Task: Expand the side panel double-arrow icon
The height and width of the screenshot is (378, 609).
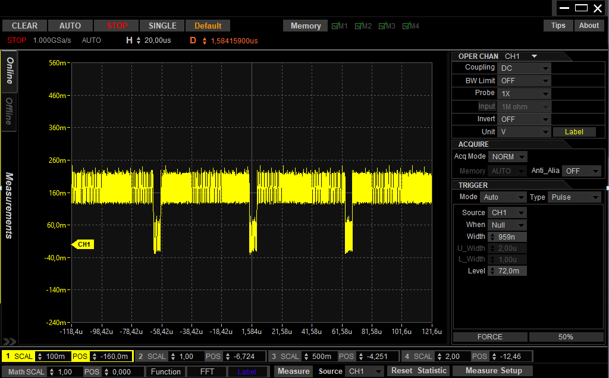Action: tap(10, 342)
